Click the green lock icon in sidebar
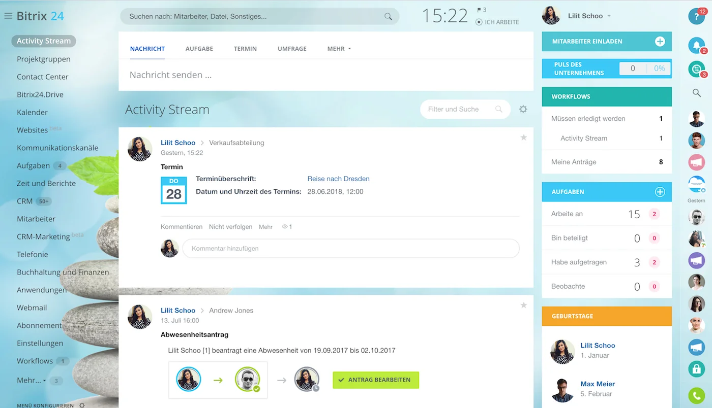Screen dimensions: 712x408 696,369
